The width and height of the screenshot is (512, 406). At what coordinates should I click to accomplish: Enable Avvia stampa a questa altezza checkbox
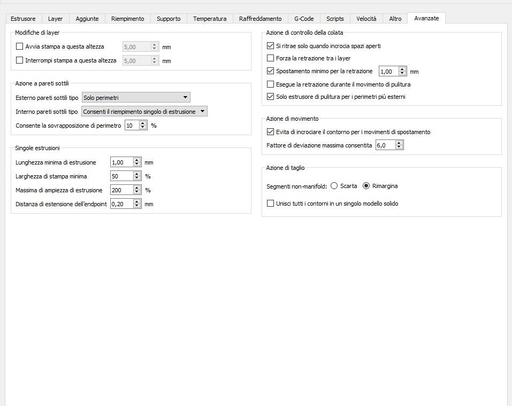click(20, 46)
